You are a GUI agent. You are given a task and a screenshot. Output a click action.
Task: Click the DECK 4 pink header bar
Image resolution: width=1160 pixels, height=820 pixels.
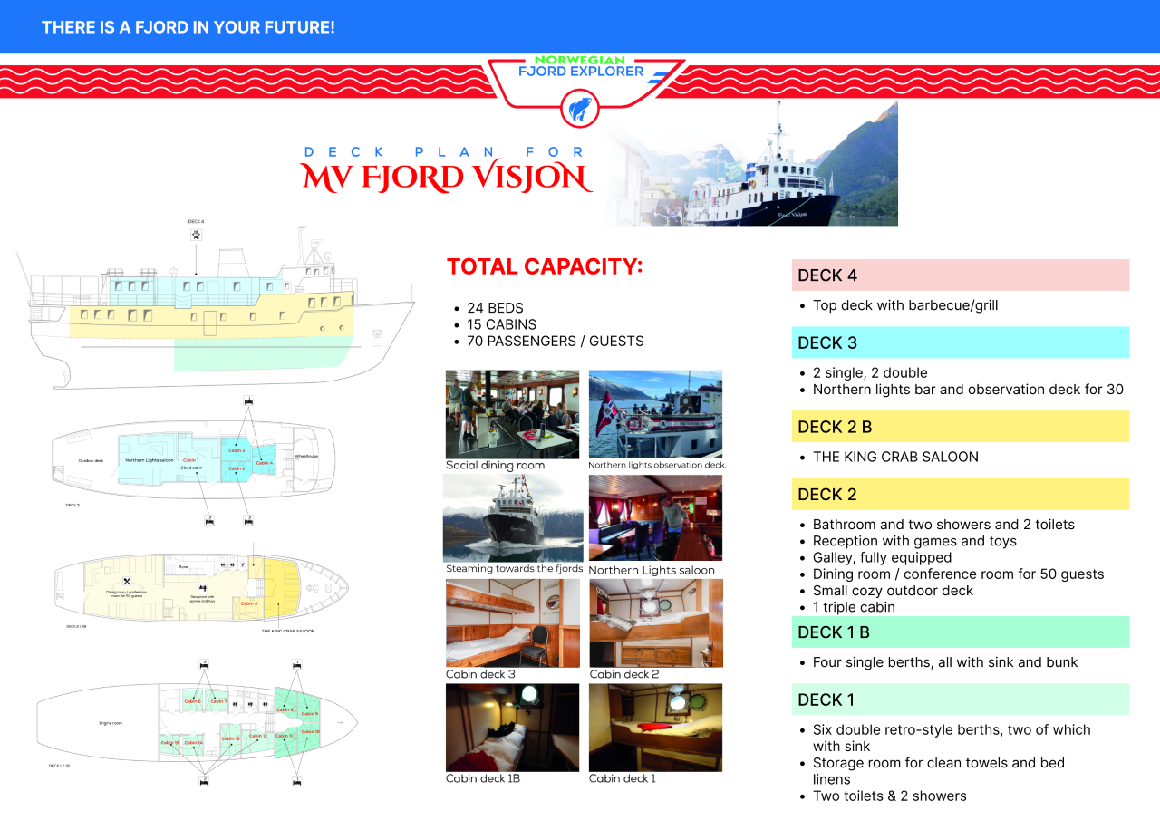pyautogui.click(x=961, y=275)
